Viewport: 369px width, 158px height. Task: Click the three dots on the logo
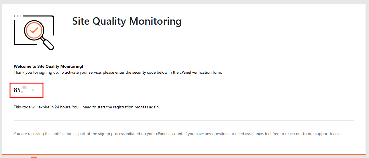[17, 16]
